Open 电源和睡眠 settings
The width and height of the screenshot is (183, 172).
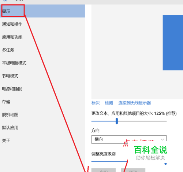42,89
